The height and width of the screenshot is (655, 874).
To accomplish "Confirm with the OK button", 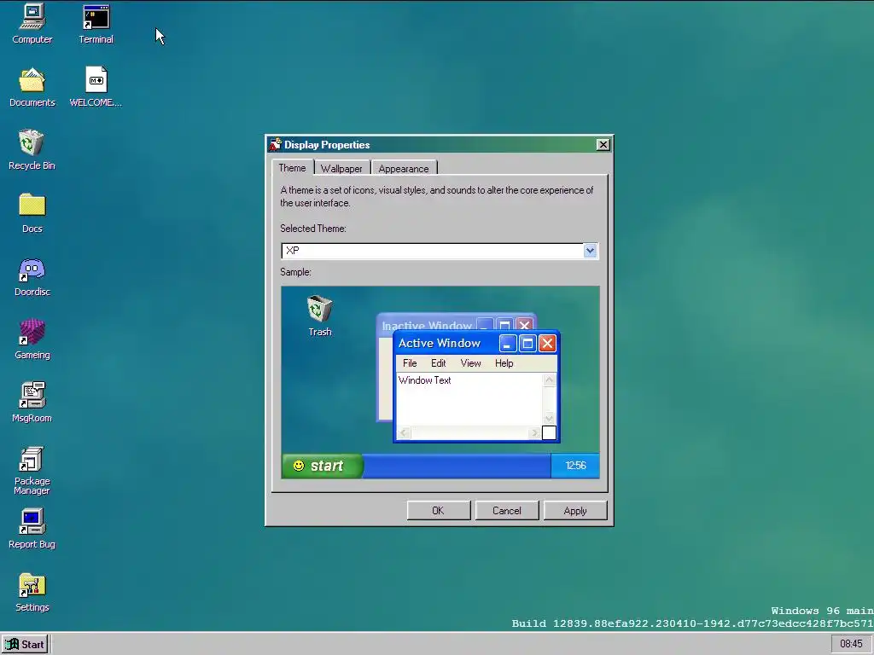I will (439, 511).
